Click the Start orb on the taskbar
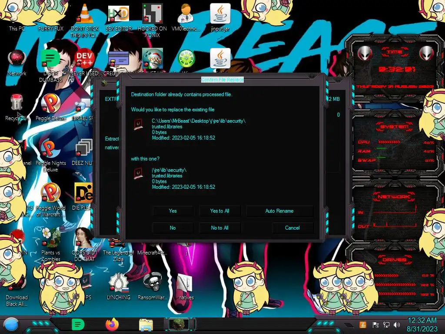Viewport: 445px width, 334px height. (11, 324)
